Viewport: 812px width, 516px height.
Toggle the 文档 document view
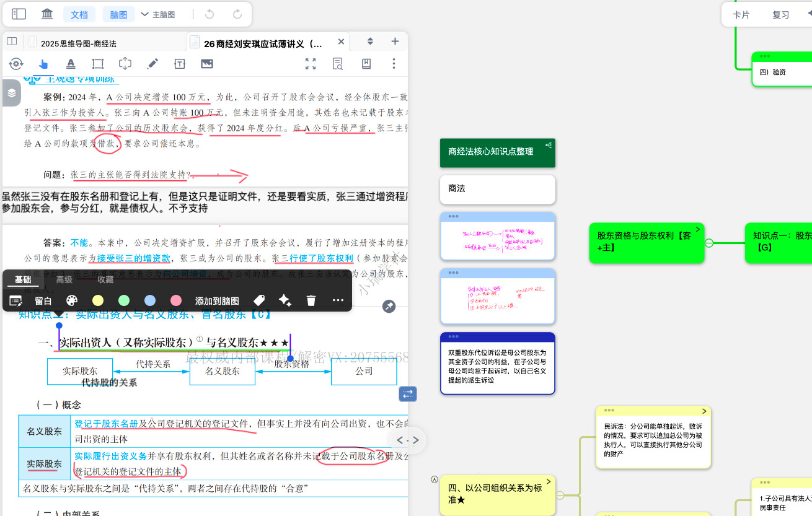point(79,14)
